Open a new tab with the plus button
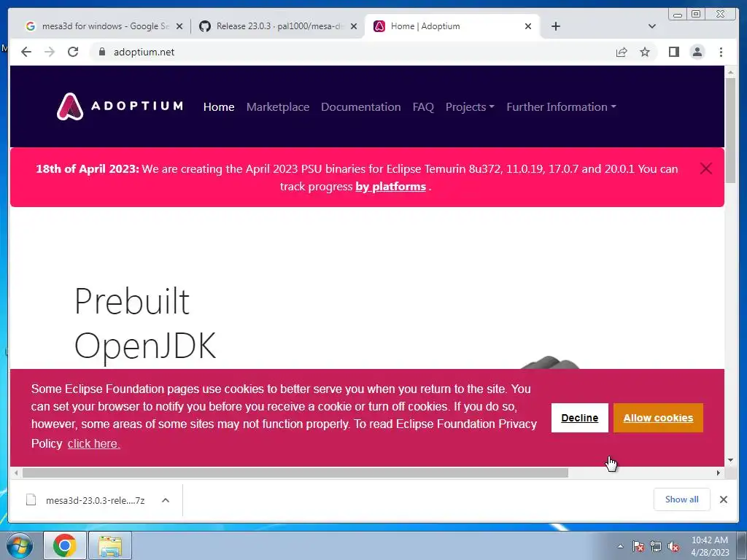747x560 pixels. pyautogui.click(x=555, y=26)
